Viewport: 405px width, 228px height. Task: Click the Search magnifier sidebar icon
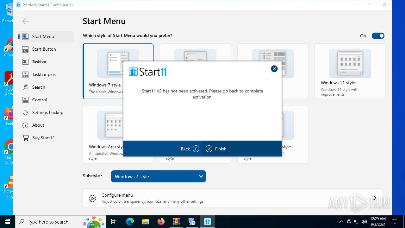tap(25, 87)
